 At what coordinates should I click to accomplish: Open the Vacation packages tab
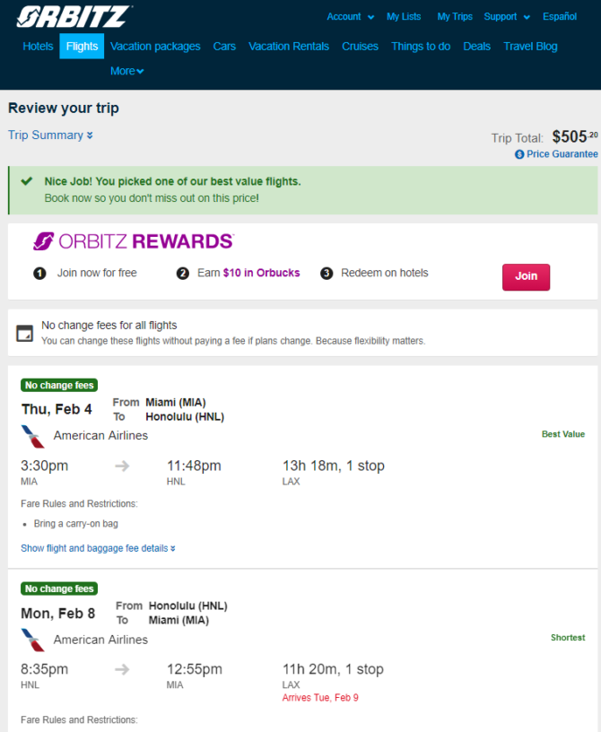pyautogui.click(x=155, y=47)
